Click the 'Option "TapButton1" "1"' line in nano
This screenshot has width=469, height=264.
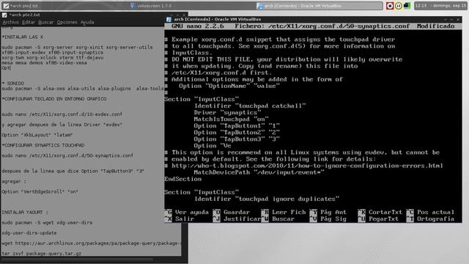237,126
